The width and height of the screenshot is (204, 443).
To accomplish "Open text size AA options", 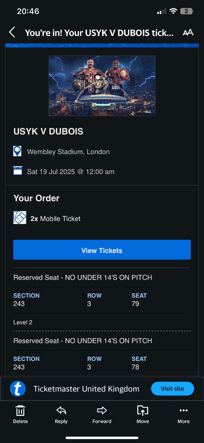I will pyautogui.click(x=188, y=32).
